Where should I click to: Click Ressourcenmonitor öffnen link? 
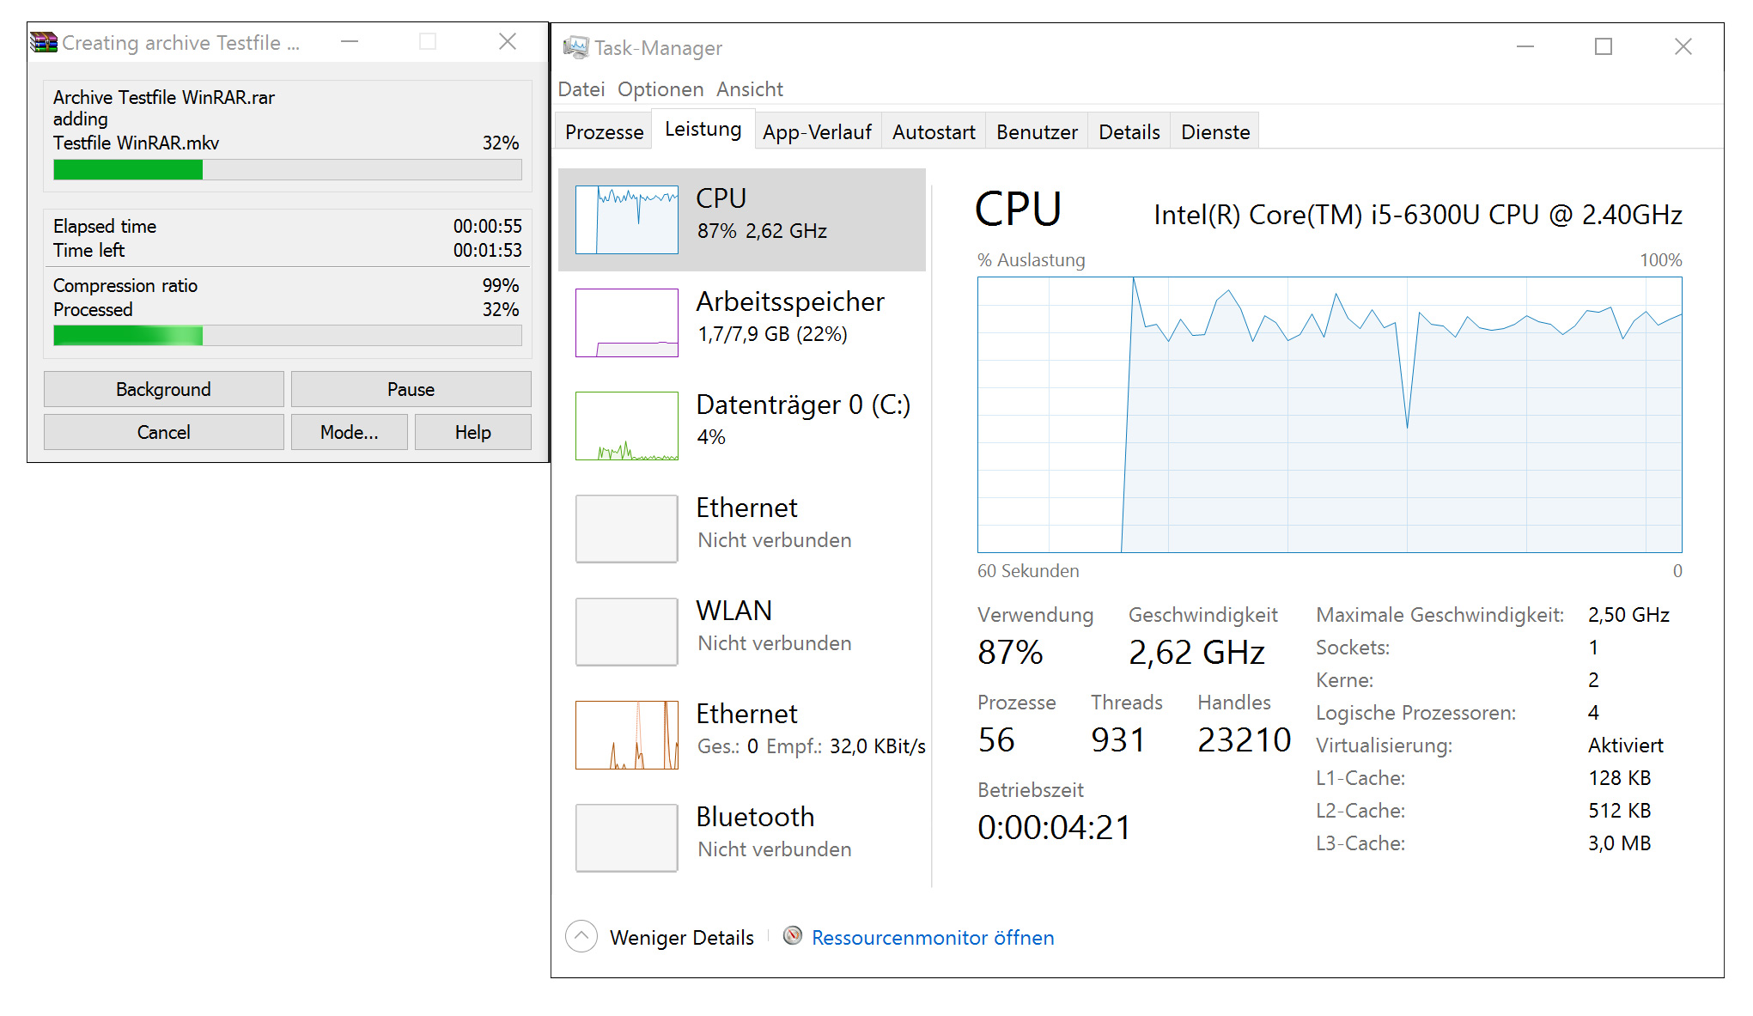click(x=933, y=937)
